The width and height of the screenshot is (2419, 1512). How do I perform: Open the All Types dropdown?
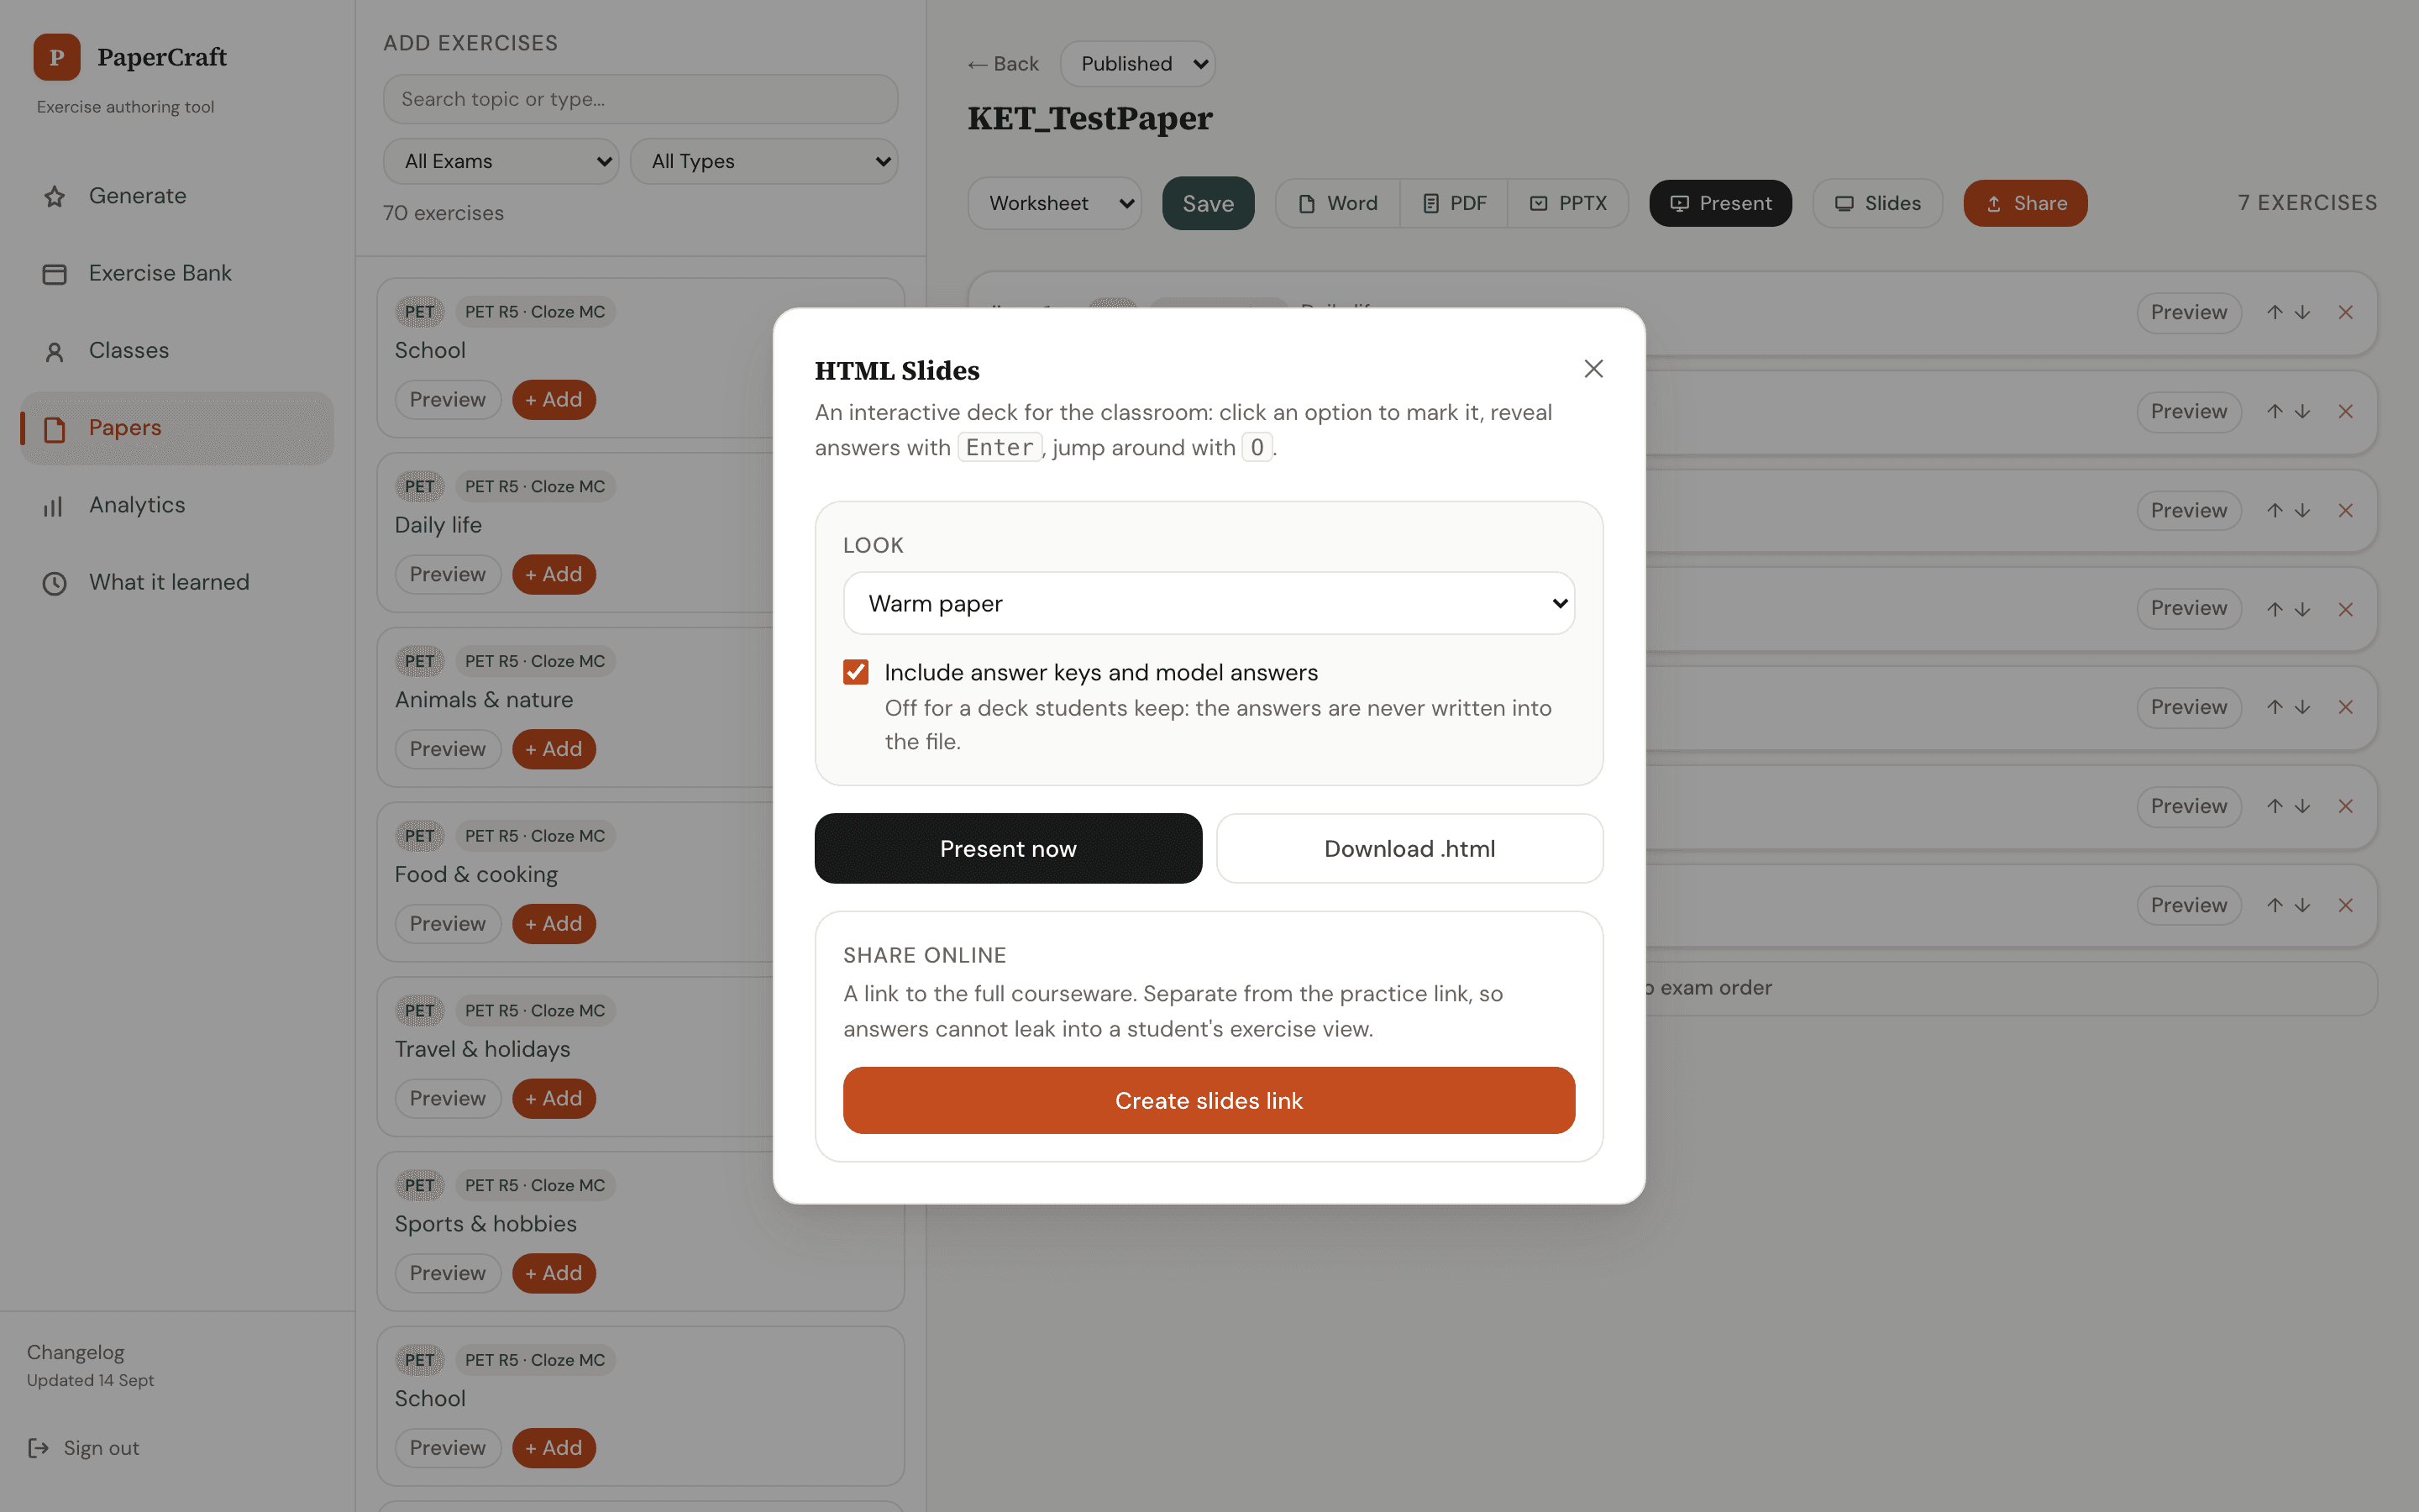(763, 161)
